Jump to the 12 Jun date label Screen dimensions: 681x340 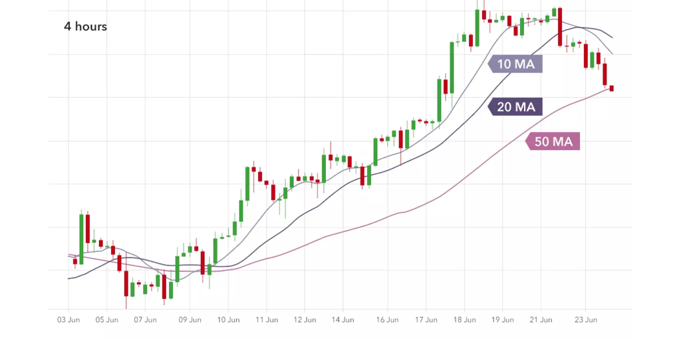(x=304, y=319)
